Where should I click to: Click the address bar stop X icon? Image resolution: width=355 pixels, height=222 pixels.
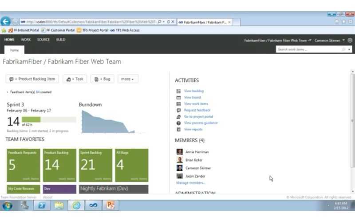point(173,22)
